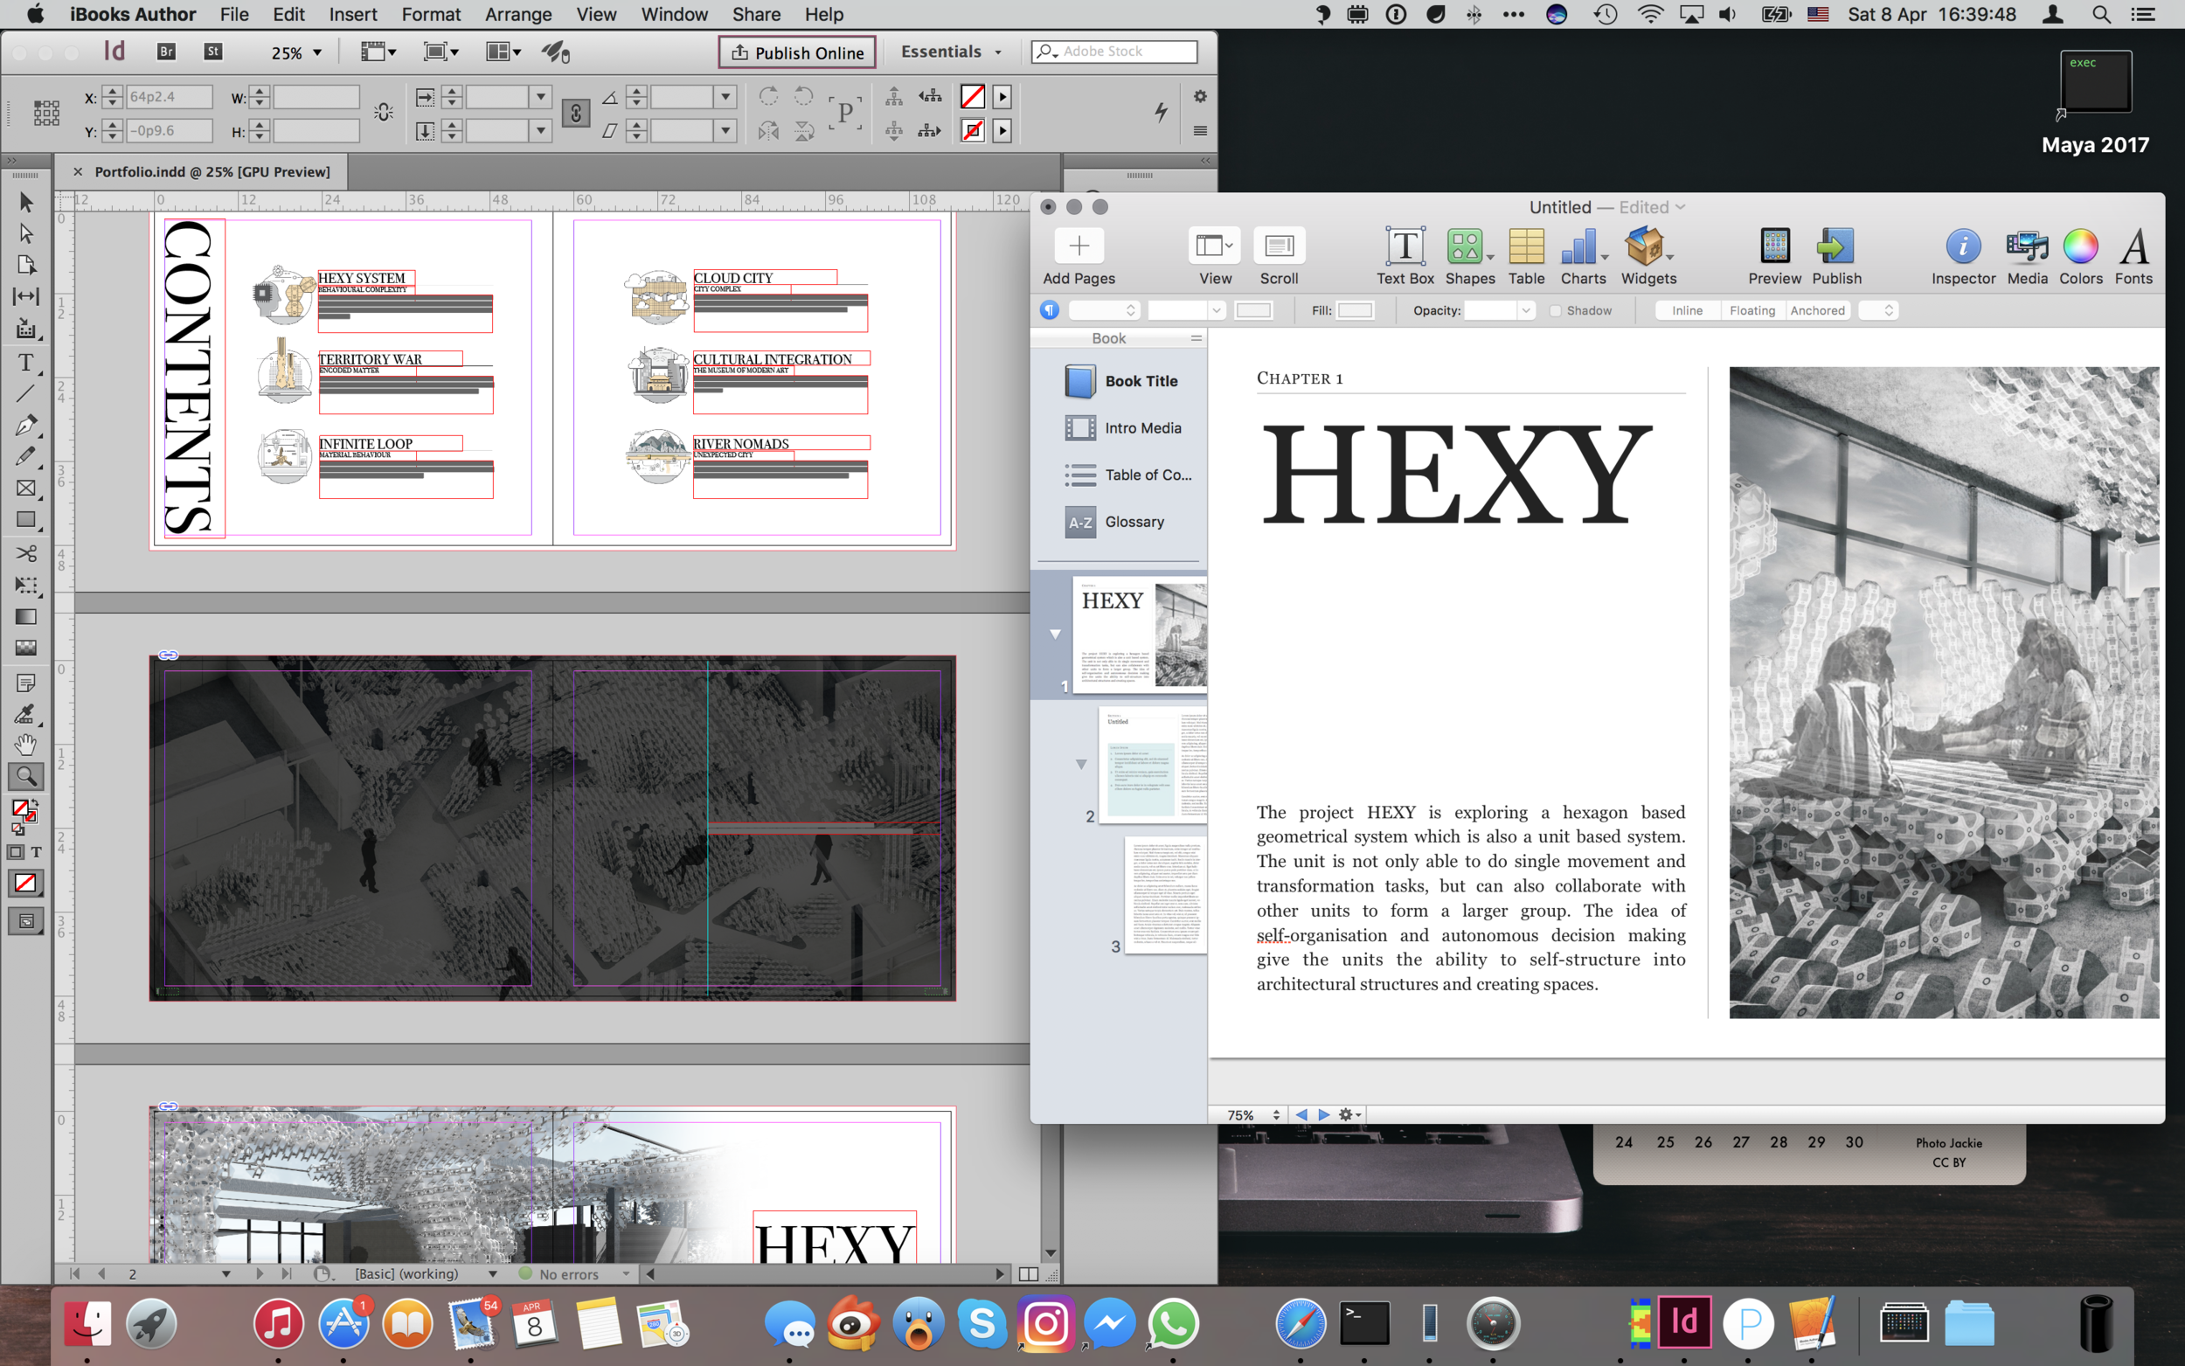
Task: Switch to Scroll mode in iBooks Author
Action: click(x=1278, y=257)
